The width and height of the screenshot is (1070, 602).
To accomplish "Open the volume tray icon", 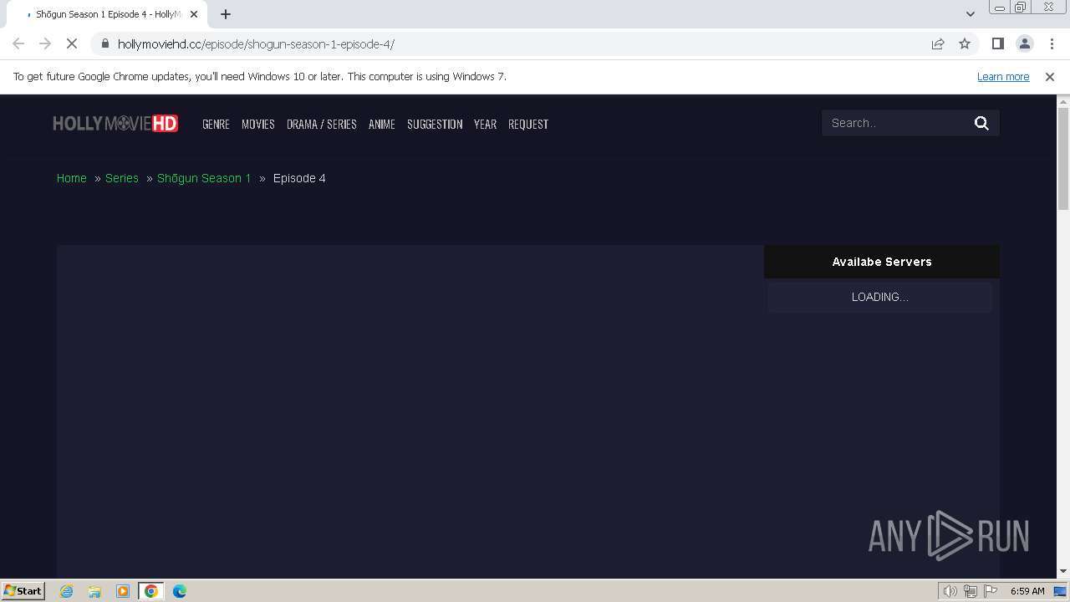I will 950,591.
